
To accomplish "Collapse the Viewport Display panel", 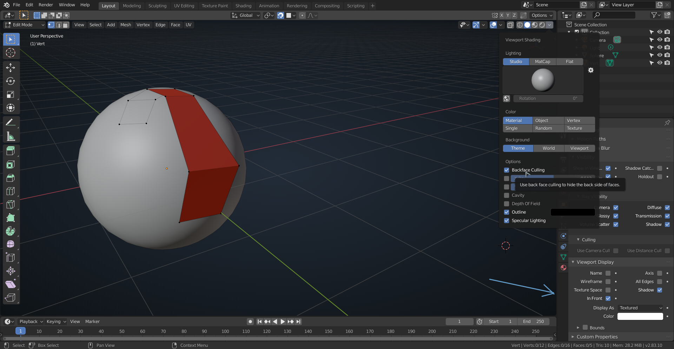I will [x=573, y=262].
